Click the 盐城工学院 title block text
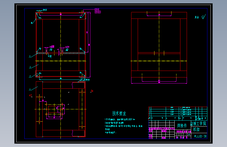 tap(198, 123)
